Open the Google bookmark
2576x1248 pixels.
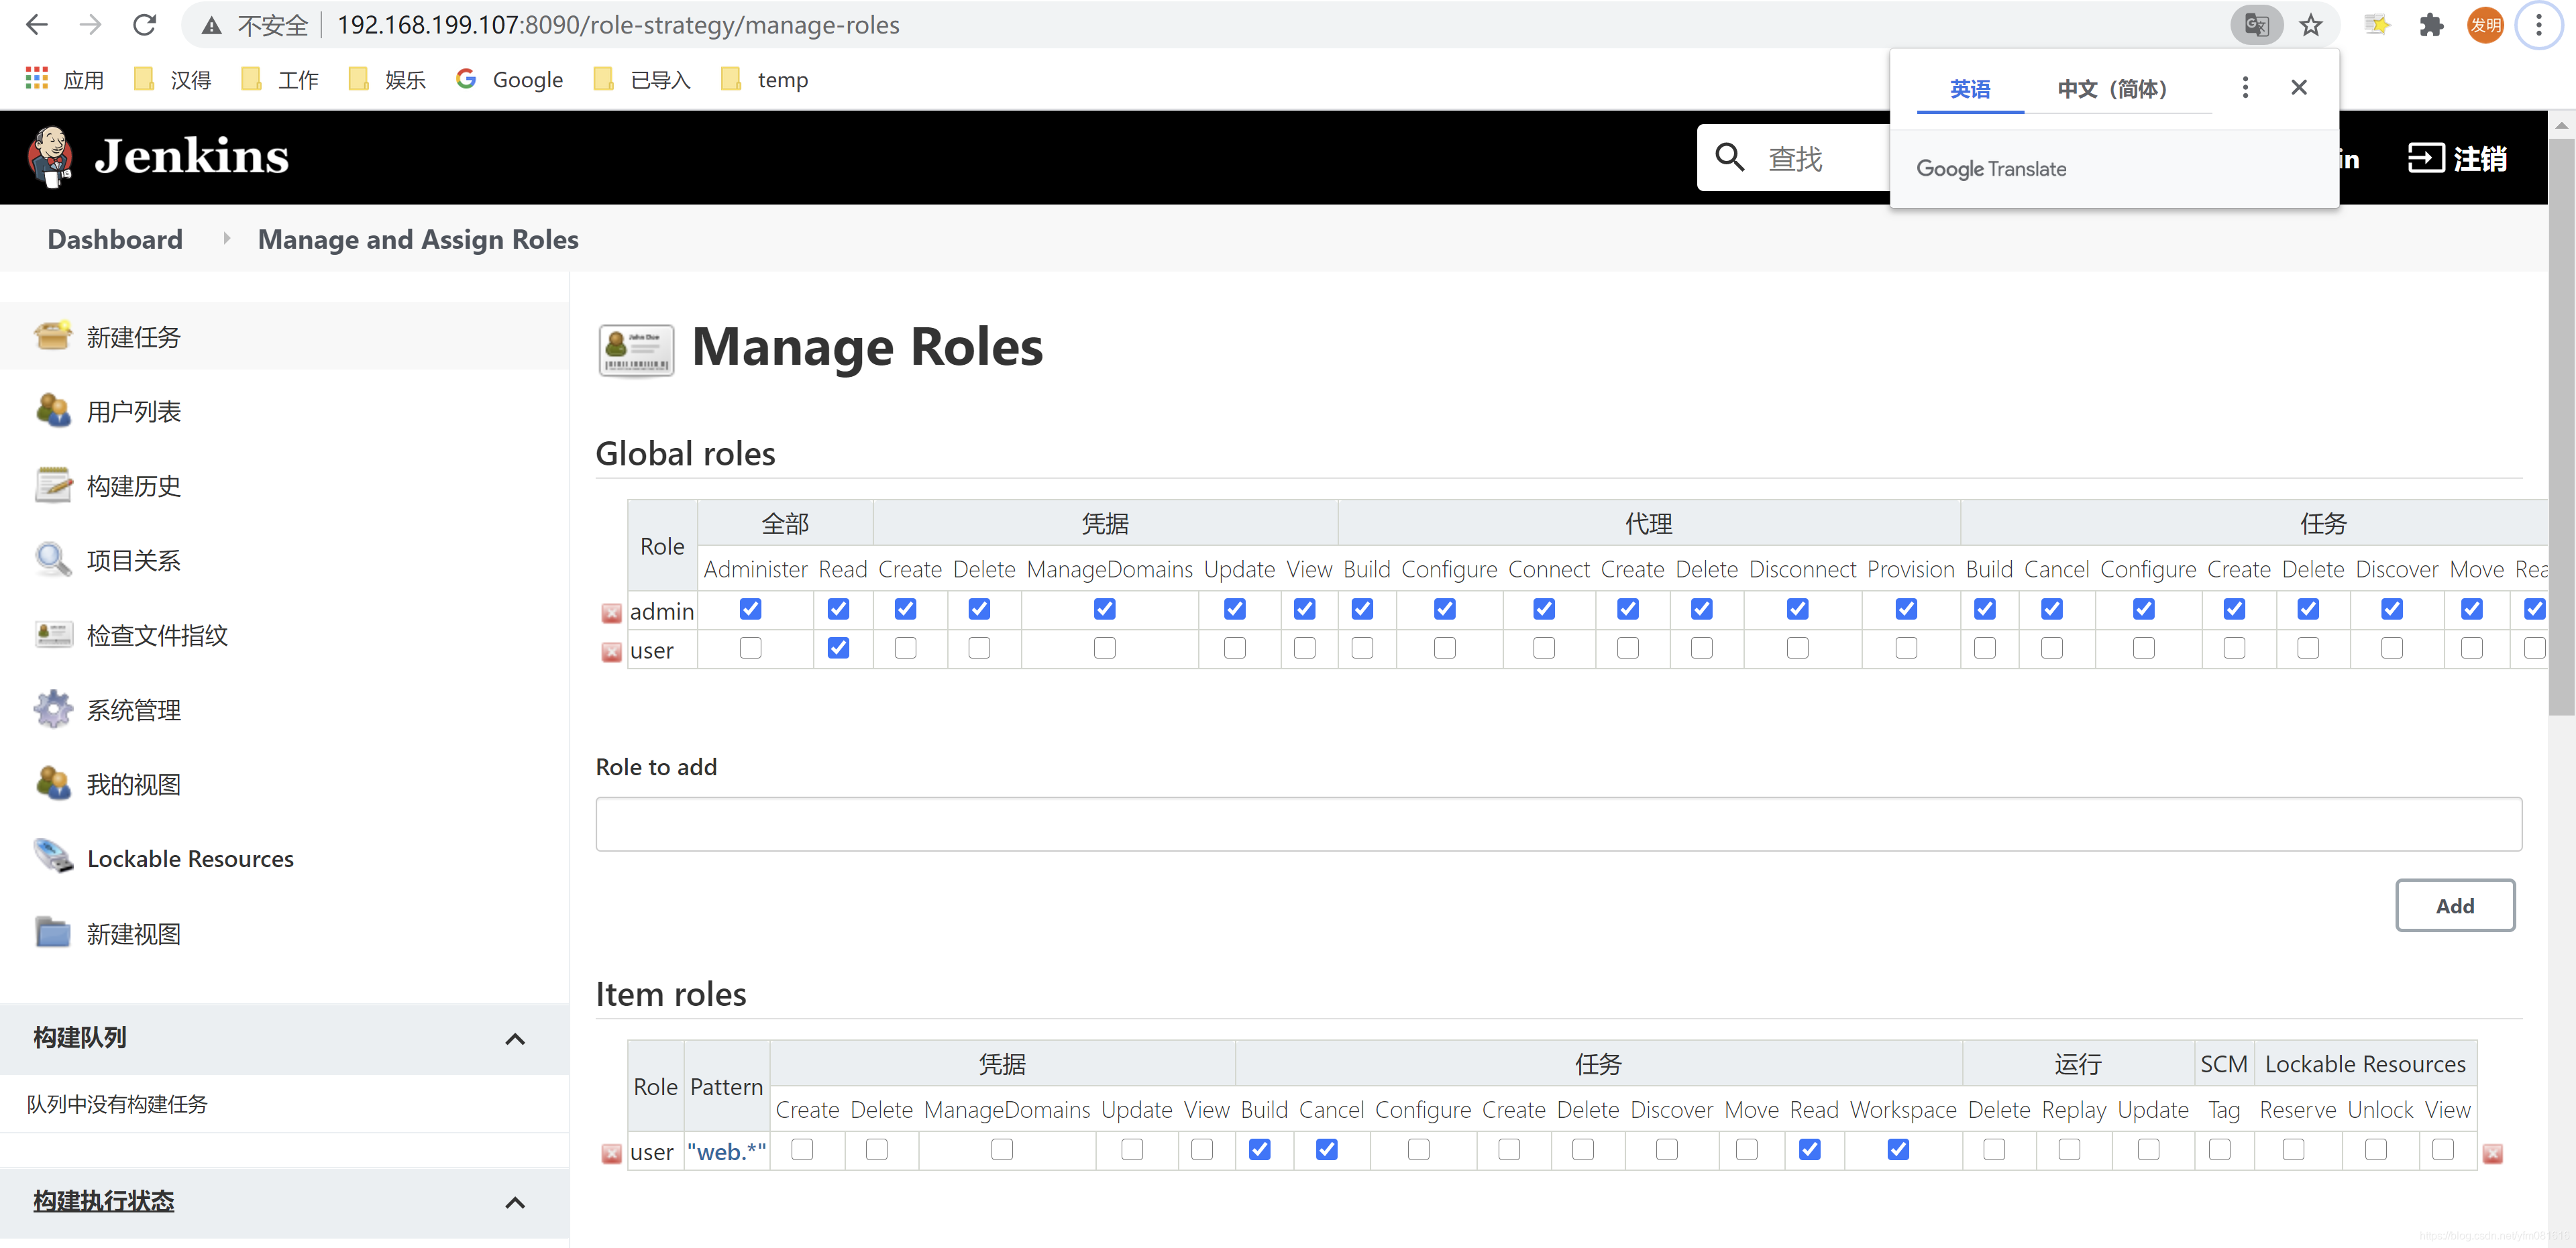[x=509, y=79]
